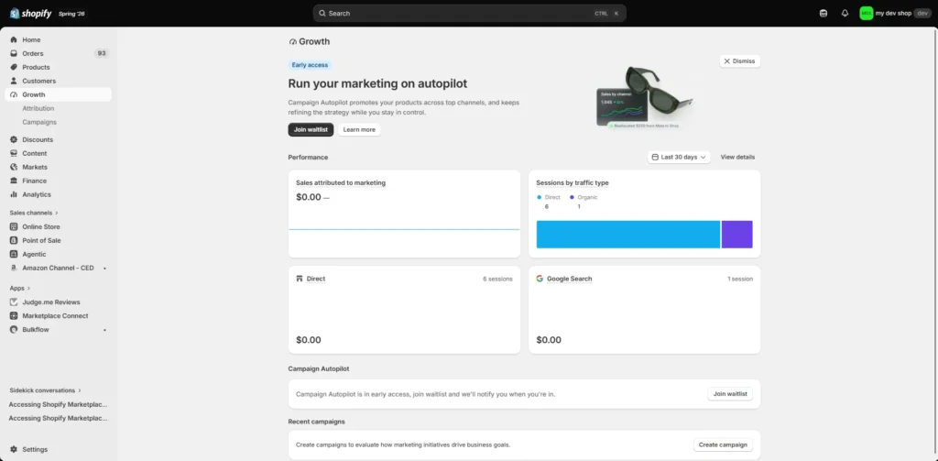Click the Shopify logo

[31, 13]
